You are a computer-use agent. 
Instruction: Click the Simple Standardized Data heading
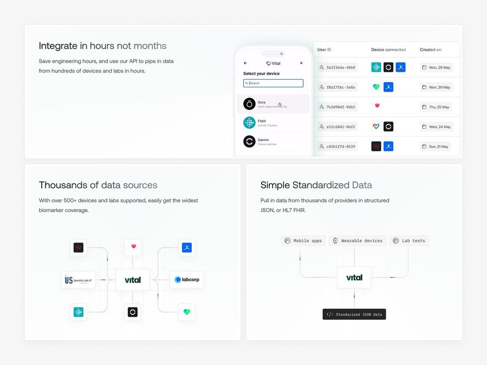pyautogui.click(x=316, y=185)
